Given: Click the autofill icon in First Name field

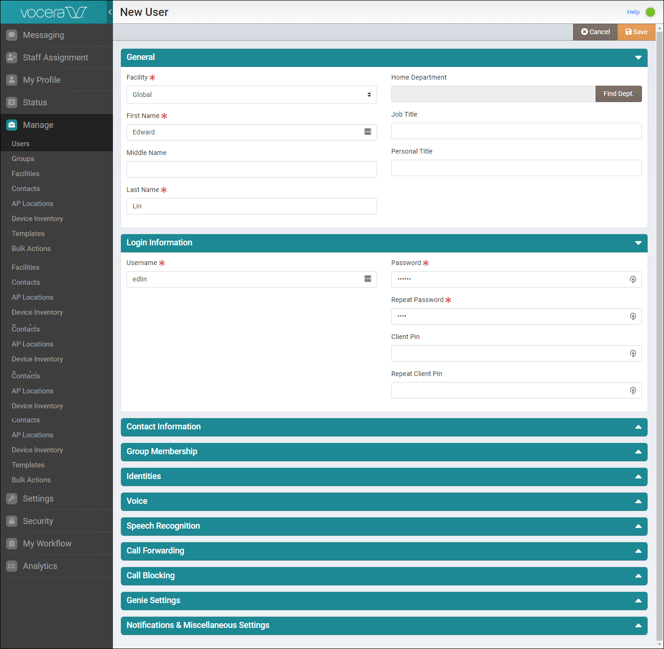Looking at the screenshot, I should click(x=368, y=132).
